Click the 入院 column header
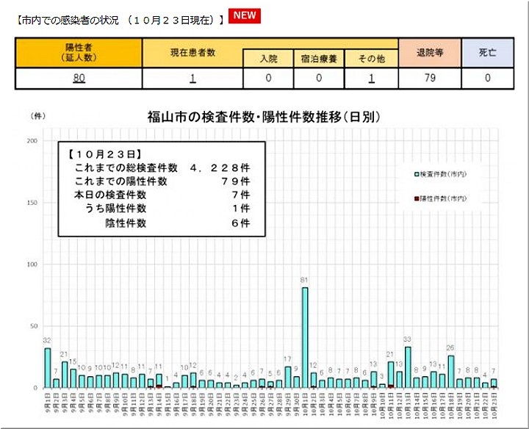 click(x=267, y=58)
